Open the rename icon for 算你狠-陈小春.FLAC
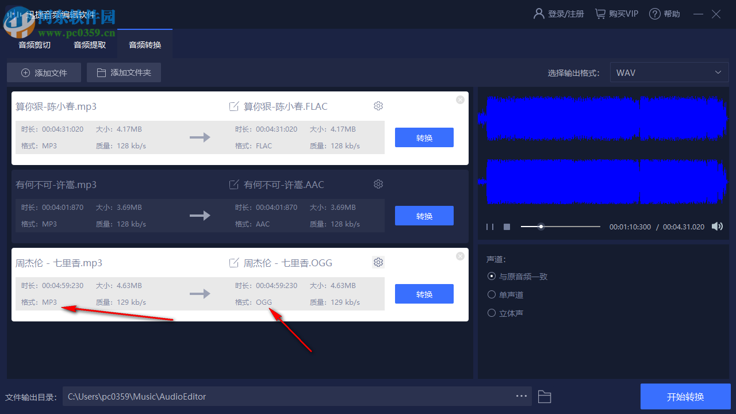This screenshot has width=736, height=414. [x=234, y=106]
